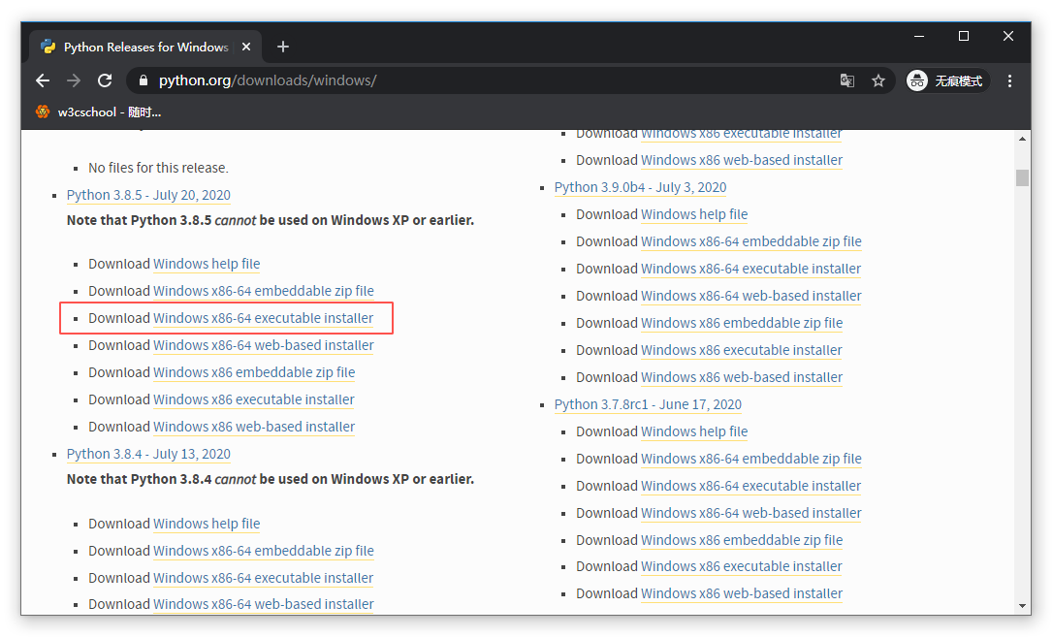Download Python 3.8.5 Windows x86-64 executable installer

coord(263,318)
